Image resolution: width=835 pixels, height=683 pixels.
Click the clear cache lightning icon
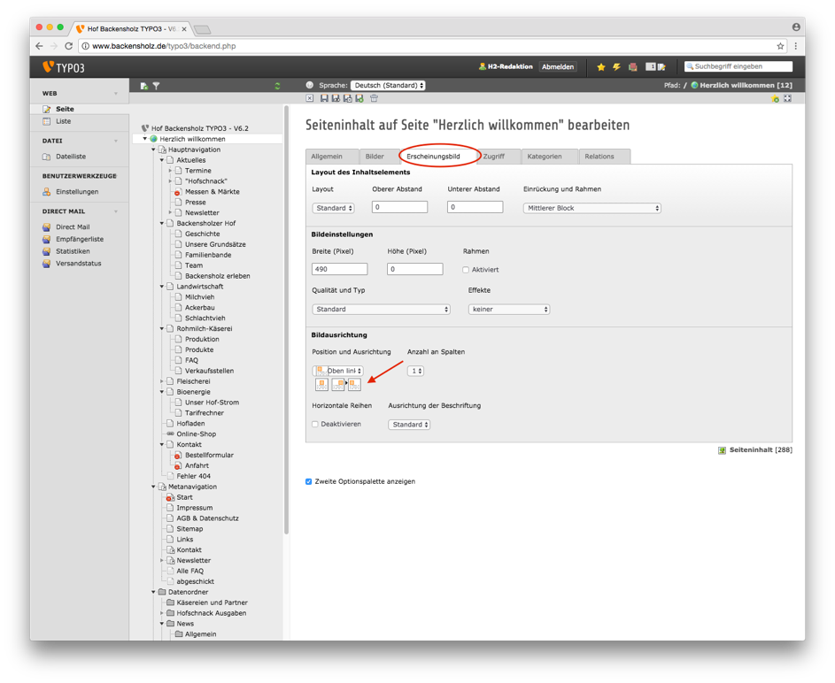click(616, 66)
